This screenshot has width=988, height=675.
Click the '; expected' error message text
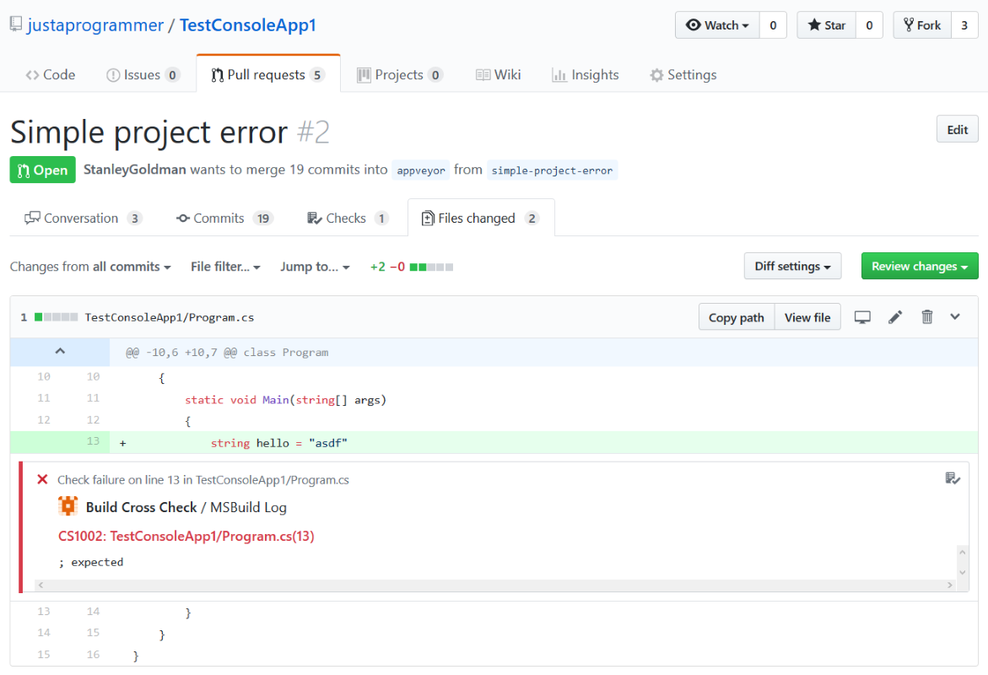click(x=91, y=562)
